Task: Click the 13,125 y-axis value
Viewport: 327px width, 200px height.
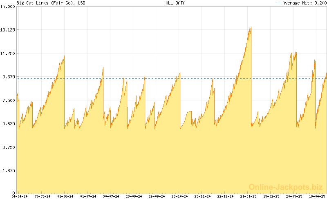Action: 8,30
